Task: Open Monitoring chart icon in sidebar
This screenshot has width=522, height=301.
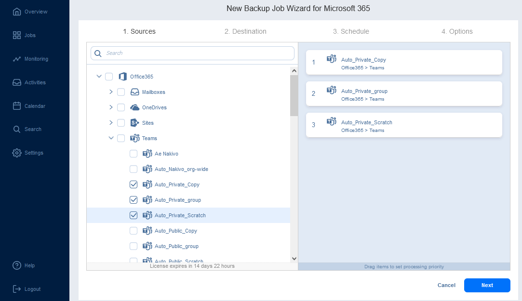Action: tap(17, 59)
